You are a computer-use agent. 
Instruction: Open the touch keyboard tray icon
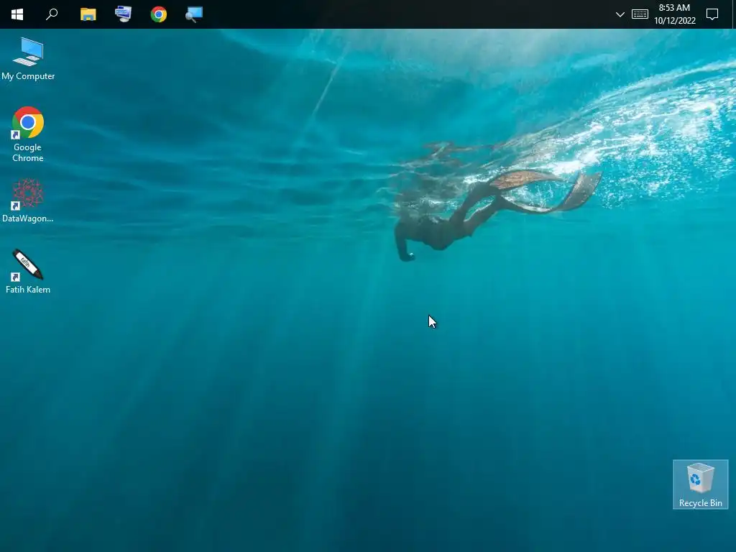(x=640, y=14)
